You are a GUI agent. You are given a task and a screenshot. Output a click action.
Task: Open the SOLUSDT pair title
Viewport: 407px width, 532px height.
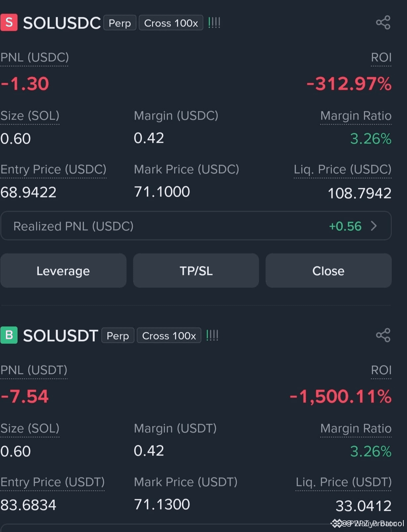60,336
